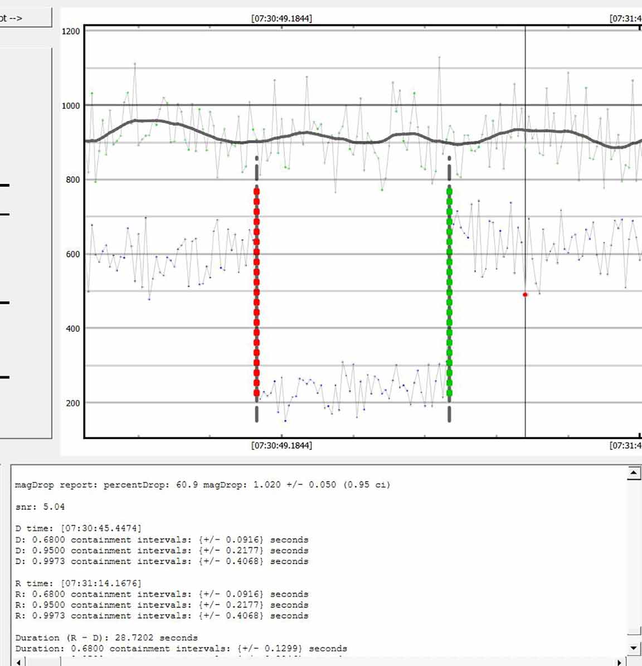The height and width of the screenshot is (666, 642).
Task: Click the 'D: 0.9973 containment intervals' line
Action: (x=162, y=561)
